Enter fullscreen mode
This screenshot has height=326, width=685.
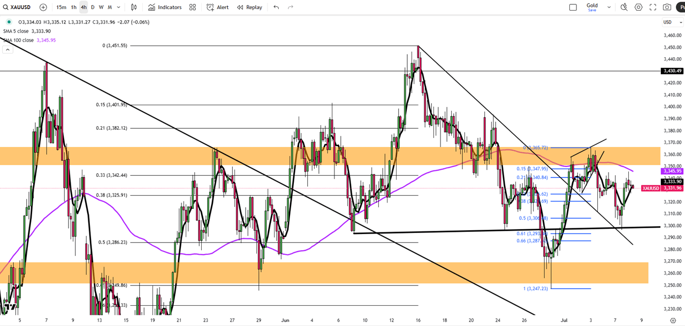(653, 7)
